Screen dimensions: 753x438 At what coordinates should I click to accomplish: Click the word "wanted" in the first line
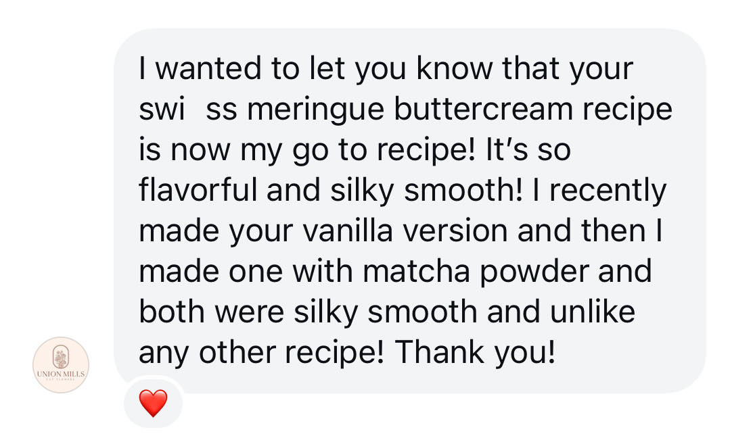point(209,68)
